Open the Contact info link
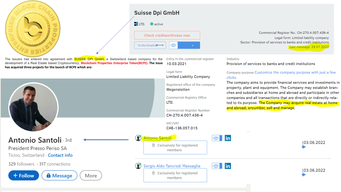This screenshot has width=341, height=192. (60, 155)
